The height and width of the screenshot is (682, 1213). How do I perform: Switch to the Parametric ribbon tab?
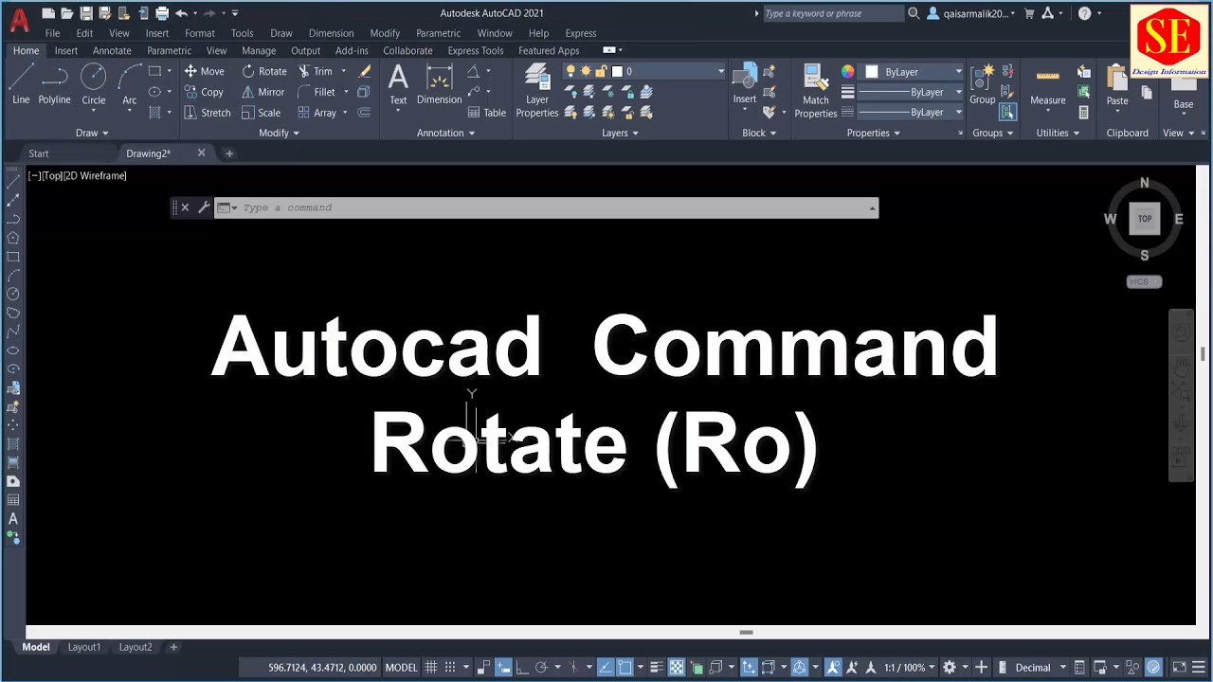(x=169, y=50)
